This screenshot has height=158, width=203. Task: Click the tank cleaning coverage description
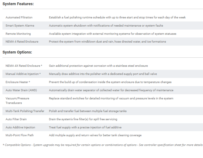[95, 135]
